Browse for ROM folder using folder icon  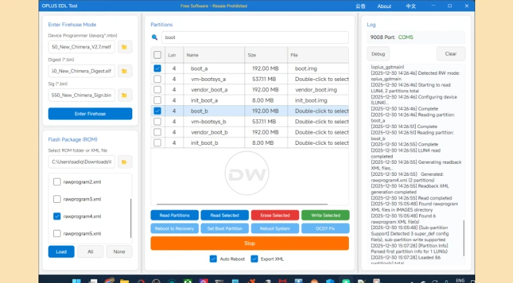(x=124, y=162)
